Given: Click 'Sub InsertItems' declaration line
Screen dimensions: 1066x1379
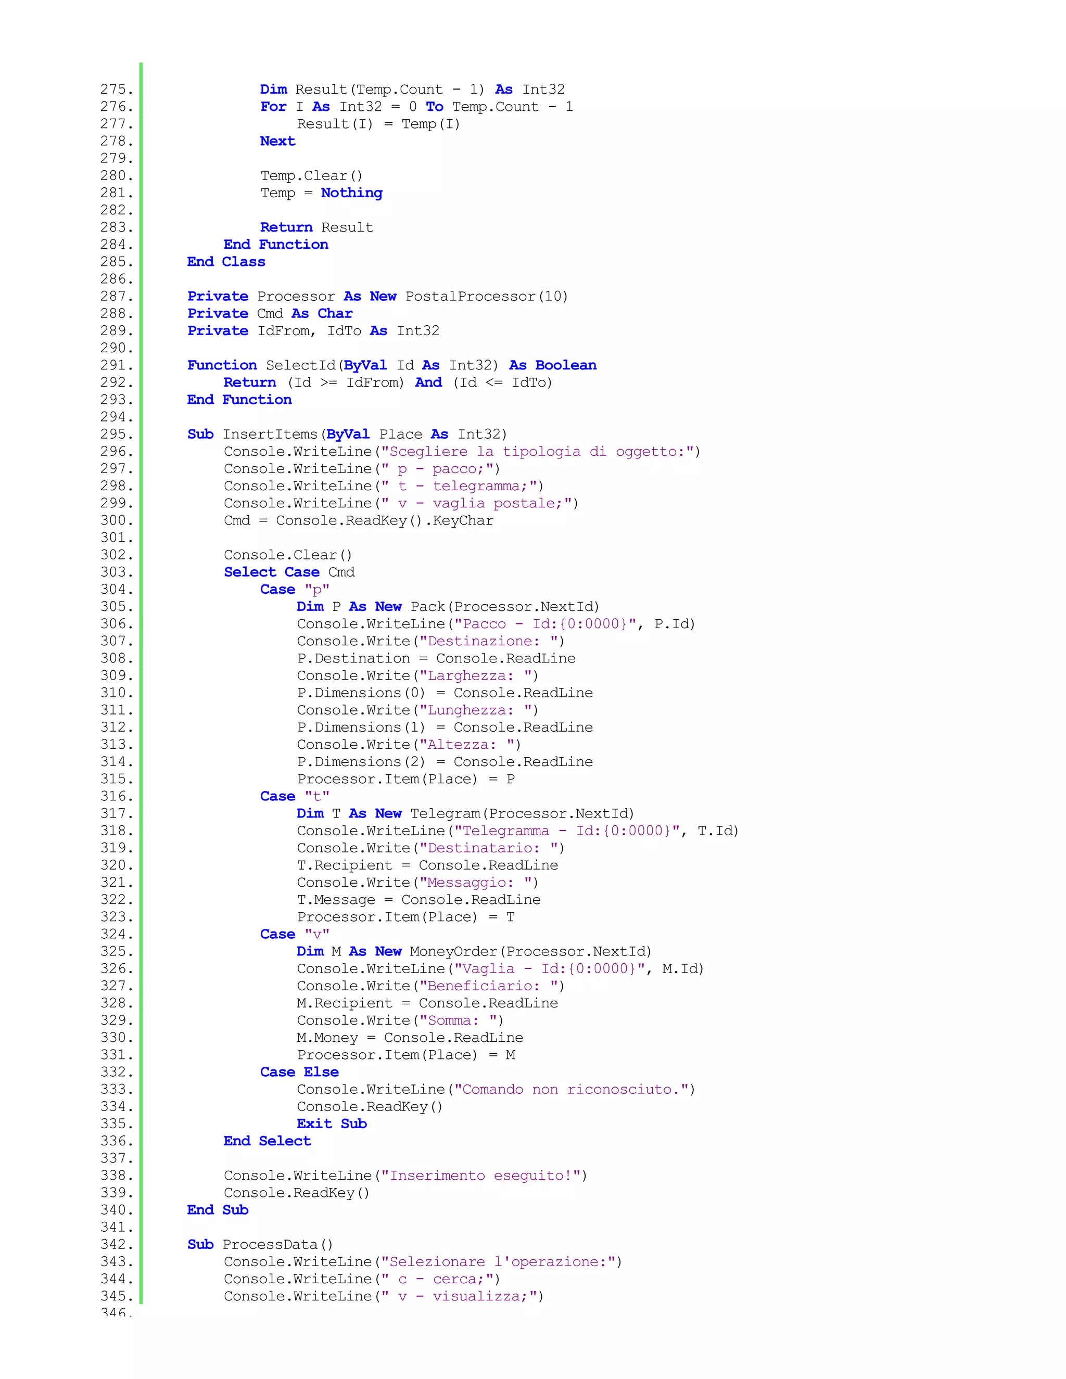Looking at the screenshot, I should tap(347, 435).
